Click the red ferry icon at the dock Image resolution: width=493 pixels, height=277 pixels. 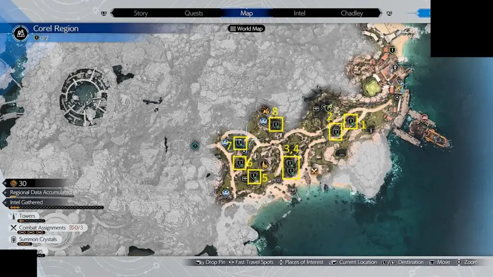pos(425,117)
